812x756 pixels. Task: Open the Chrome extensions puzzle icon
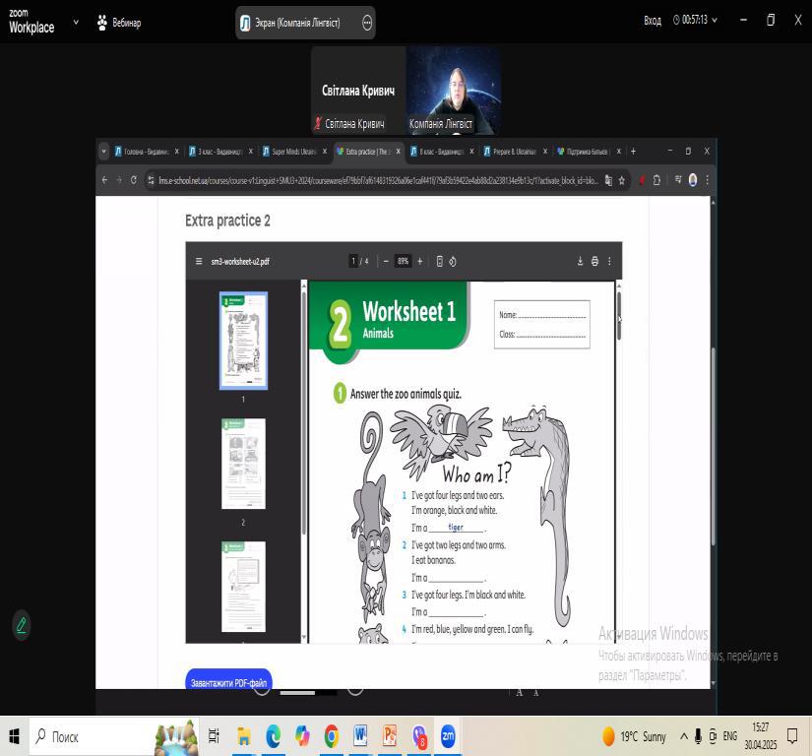click(x=656, y=180)
